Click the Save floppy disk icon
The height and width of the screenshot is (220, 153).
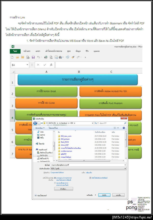(33, 57)
